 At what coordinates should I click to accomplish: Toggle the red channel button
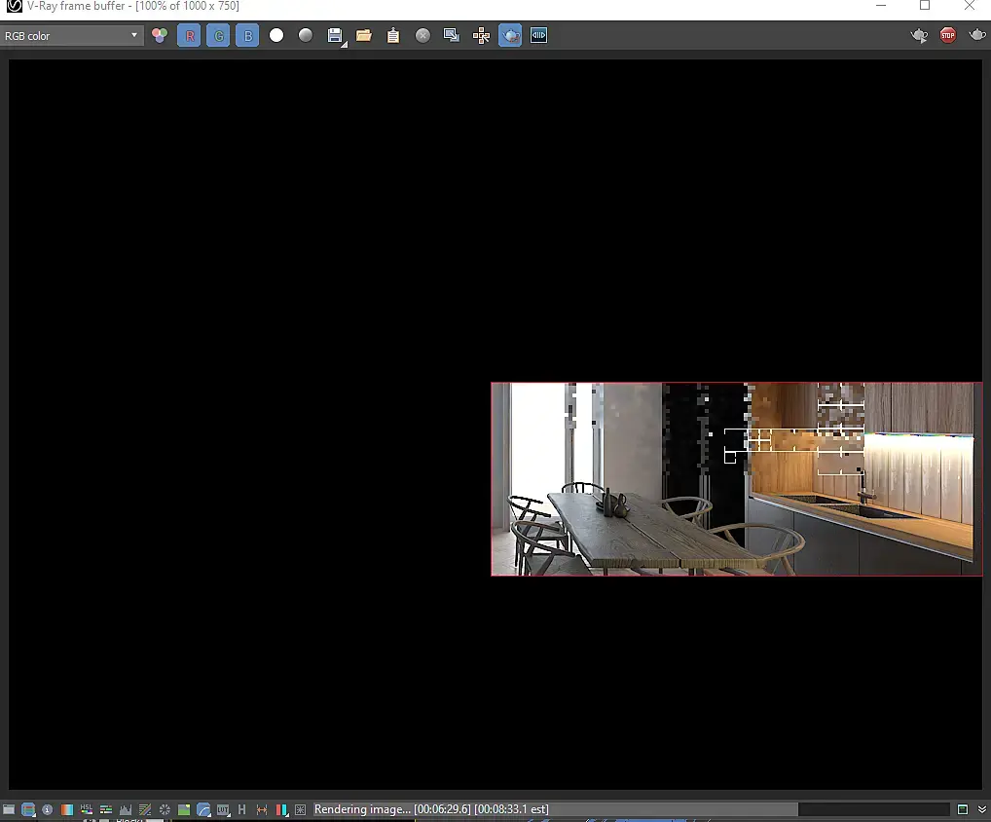[x=189, y=35]
